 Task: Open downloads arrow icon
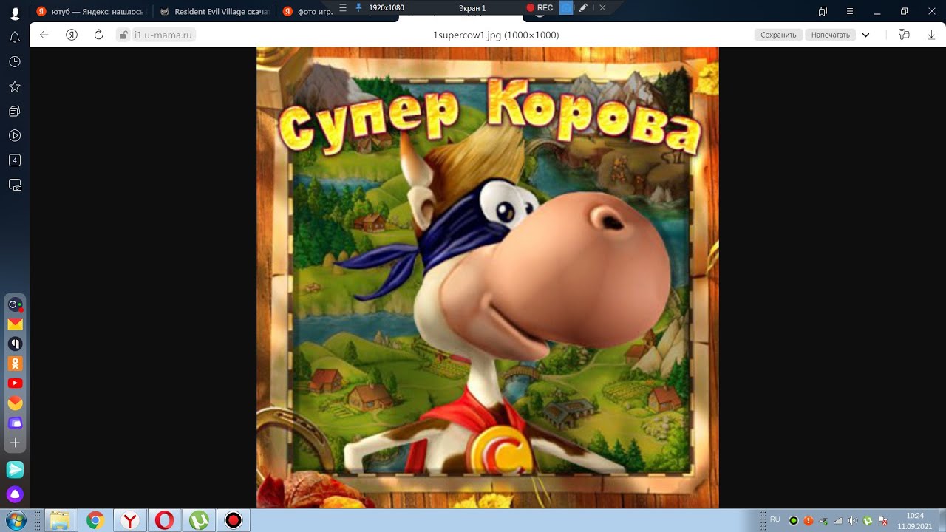930,35
